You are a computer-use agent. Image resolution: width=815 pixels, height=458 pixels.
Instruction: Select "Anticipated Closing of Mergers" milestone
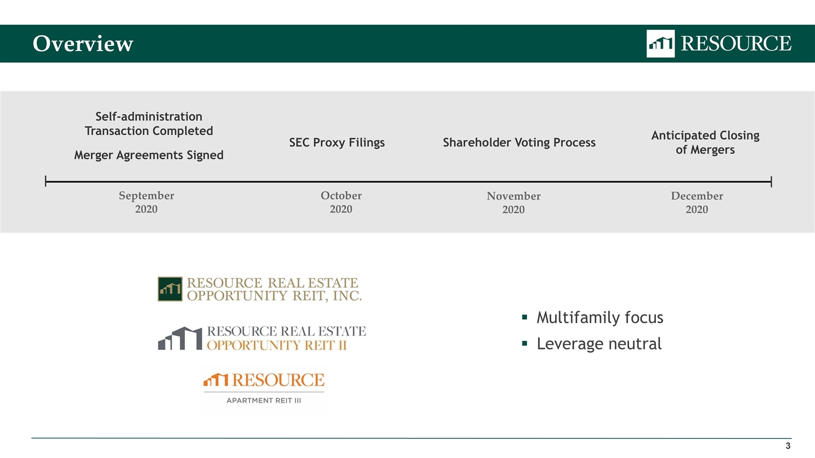(705, 143)
